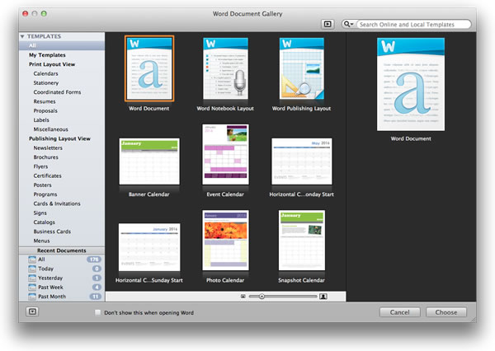
Task: Click the Cancel button
Action: [399, 312]
